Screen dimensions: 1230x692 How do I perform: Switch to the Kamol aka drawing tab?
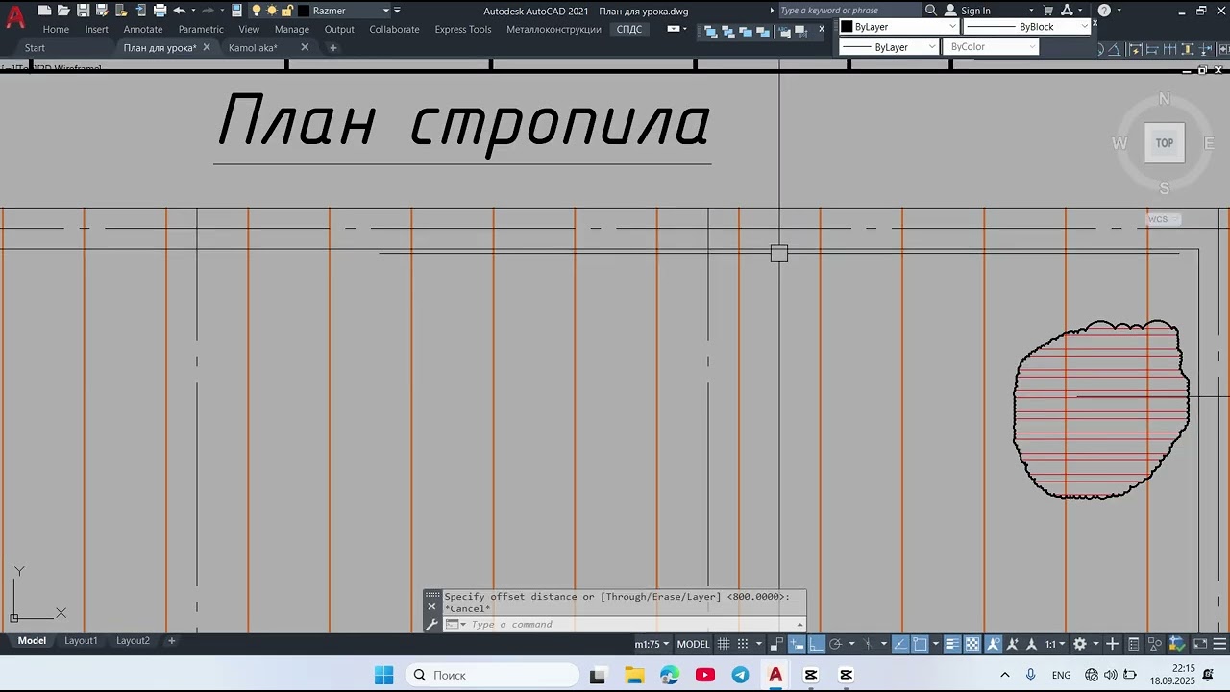pyautogui.click(x=253, y=48)
